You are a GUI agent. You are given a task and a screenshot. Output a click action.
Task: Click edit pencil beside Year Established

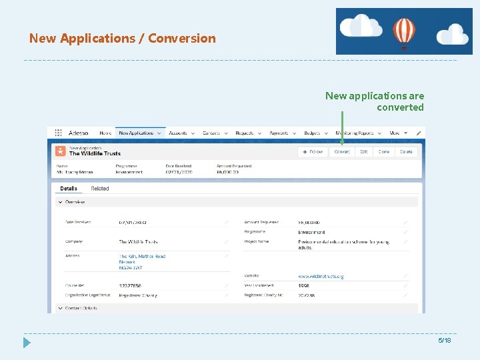click(x=405, y=285)
